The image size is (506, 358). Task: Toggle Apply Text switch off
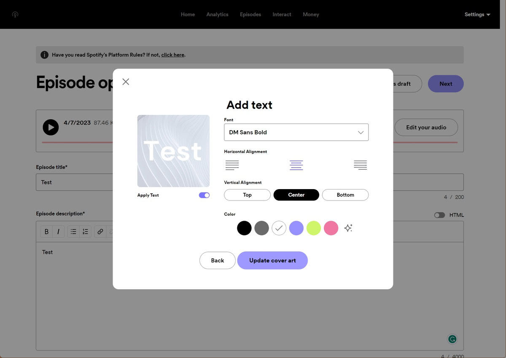204,195
